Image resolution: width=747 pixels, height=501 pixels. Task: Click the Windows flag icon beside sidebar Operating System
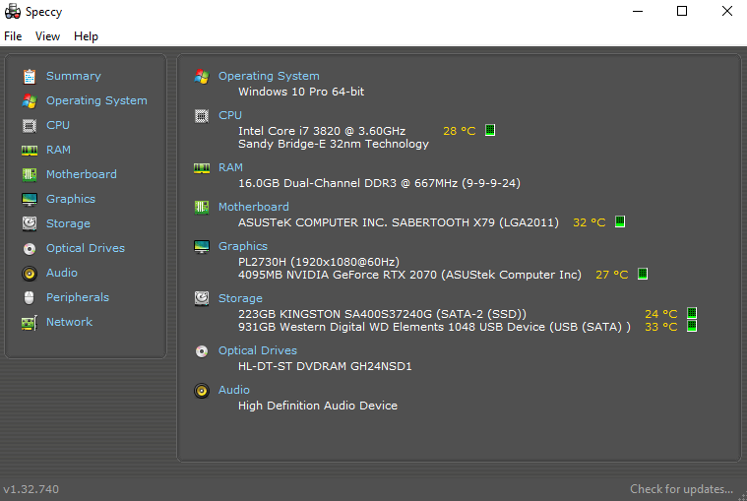point(30,101)
